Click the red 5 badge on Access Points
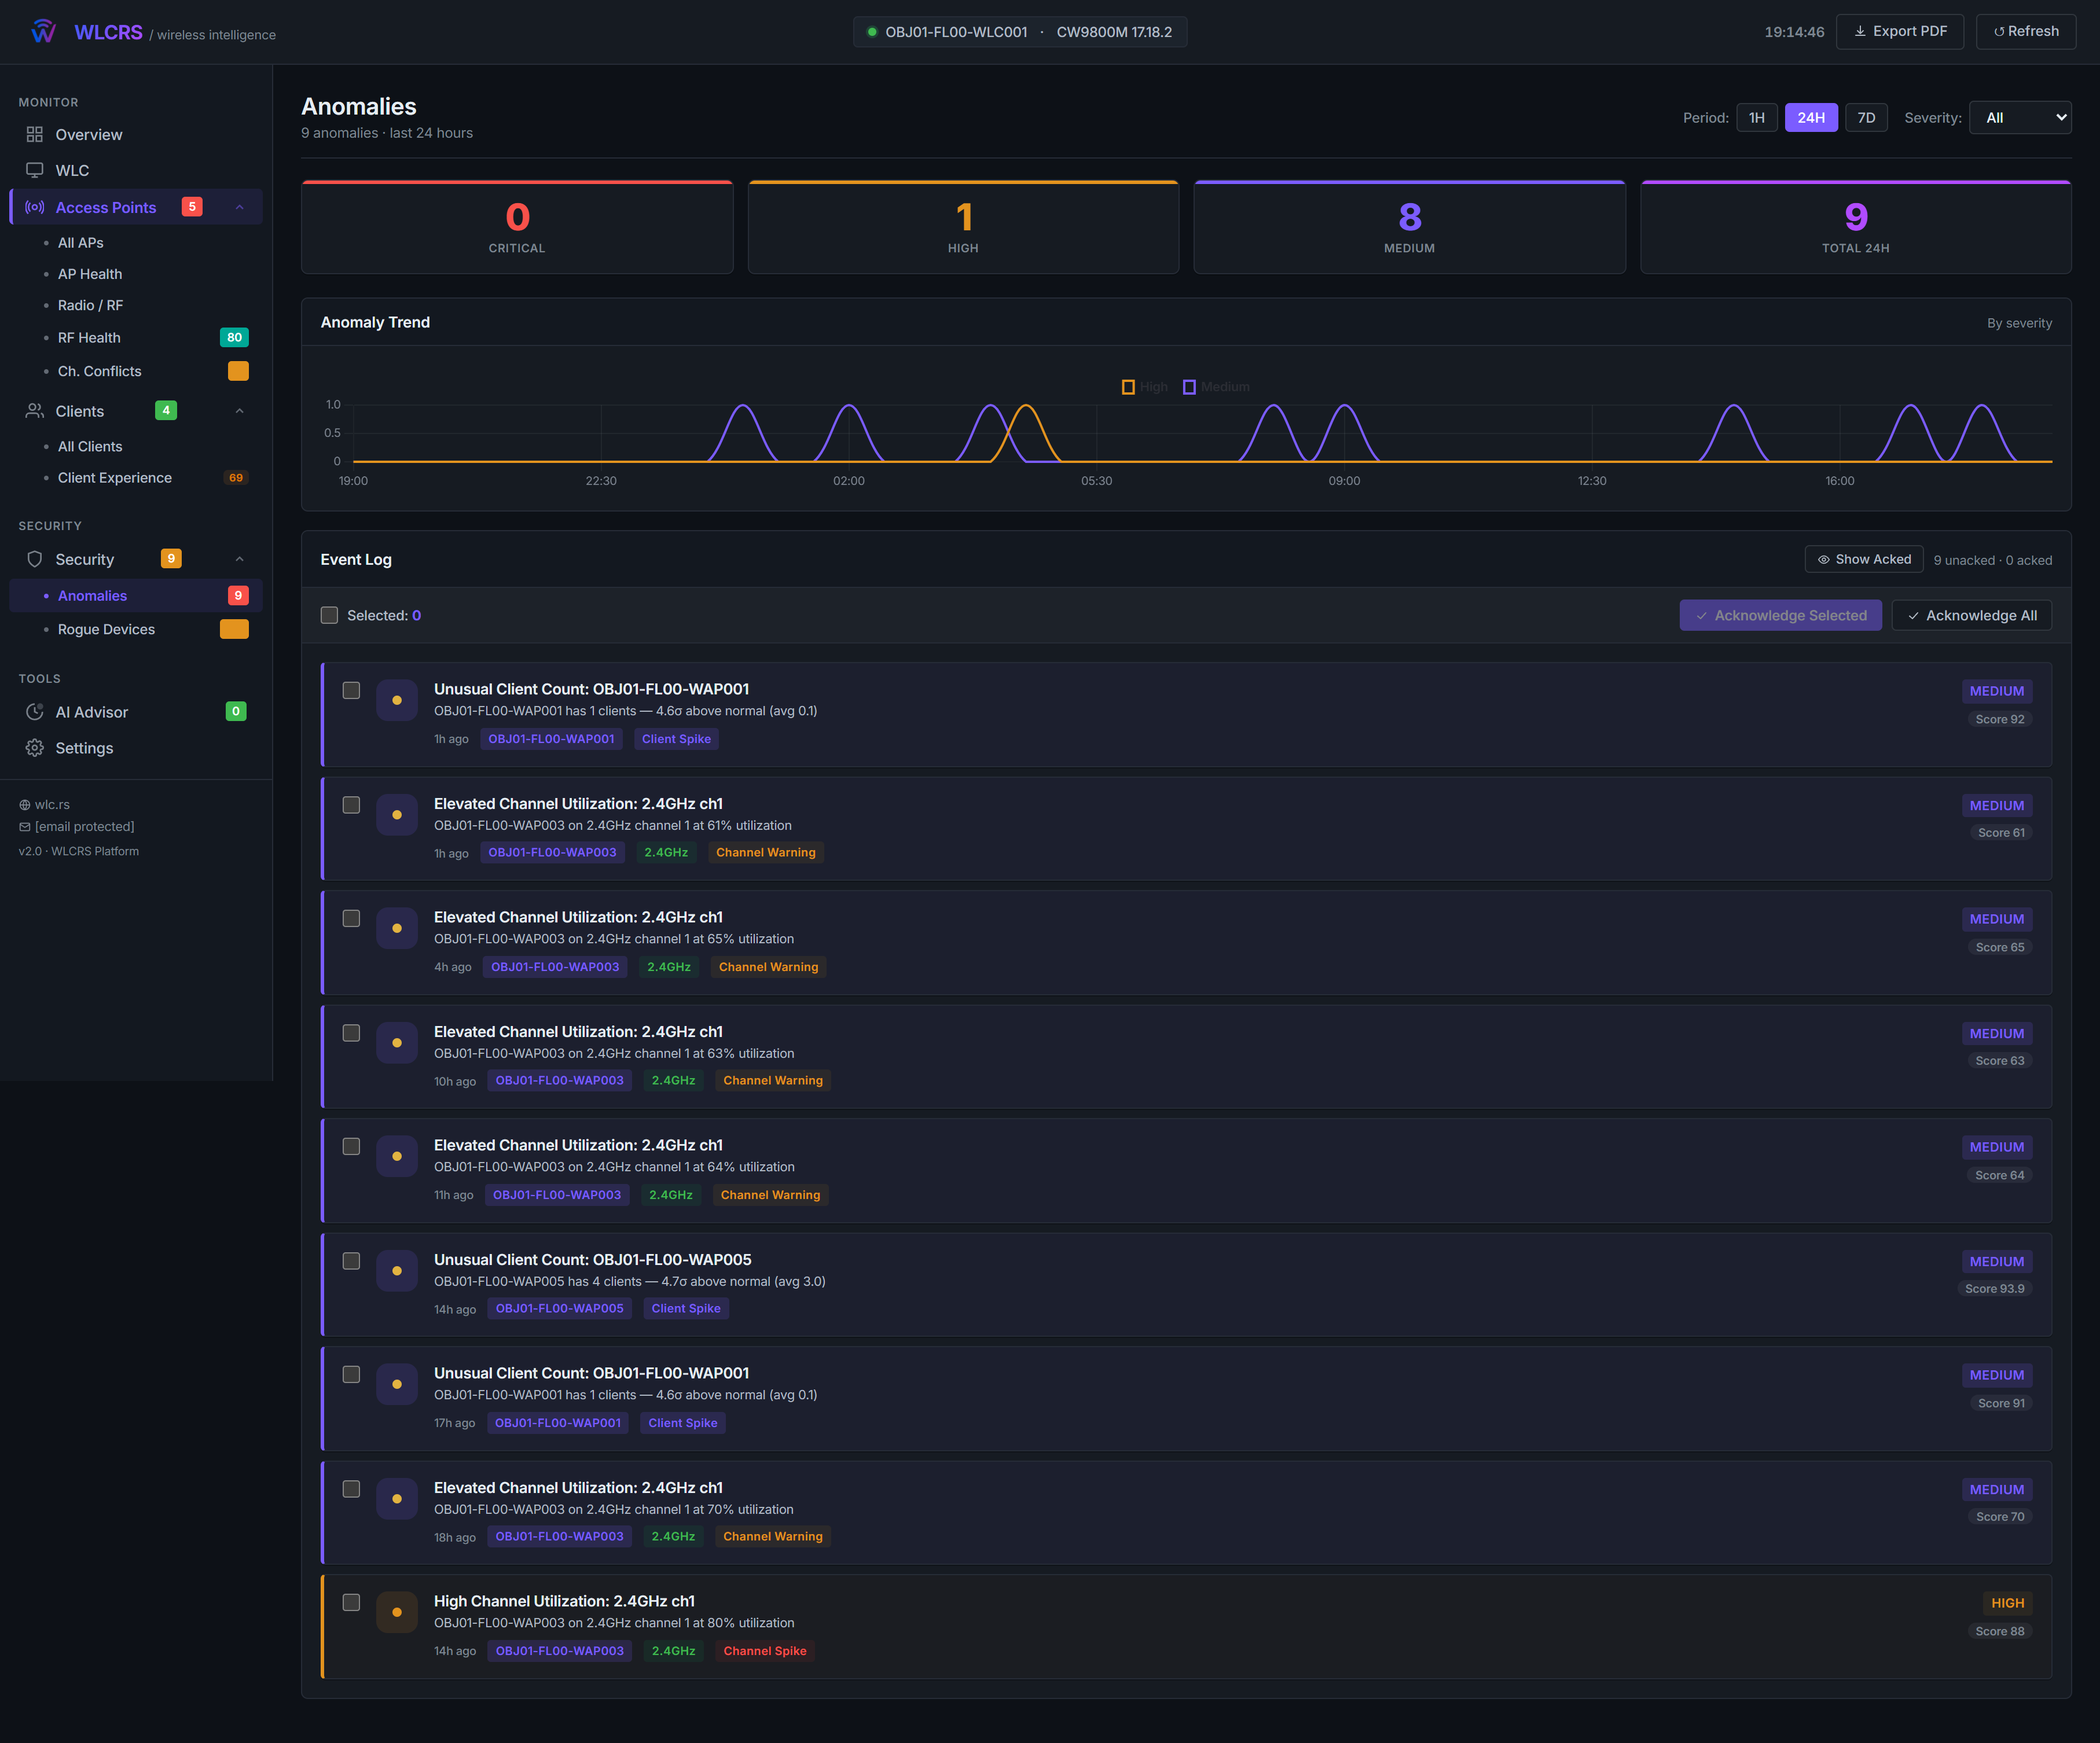The width and height of the screenshot is (2100, 1743). point(192,207)
